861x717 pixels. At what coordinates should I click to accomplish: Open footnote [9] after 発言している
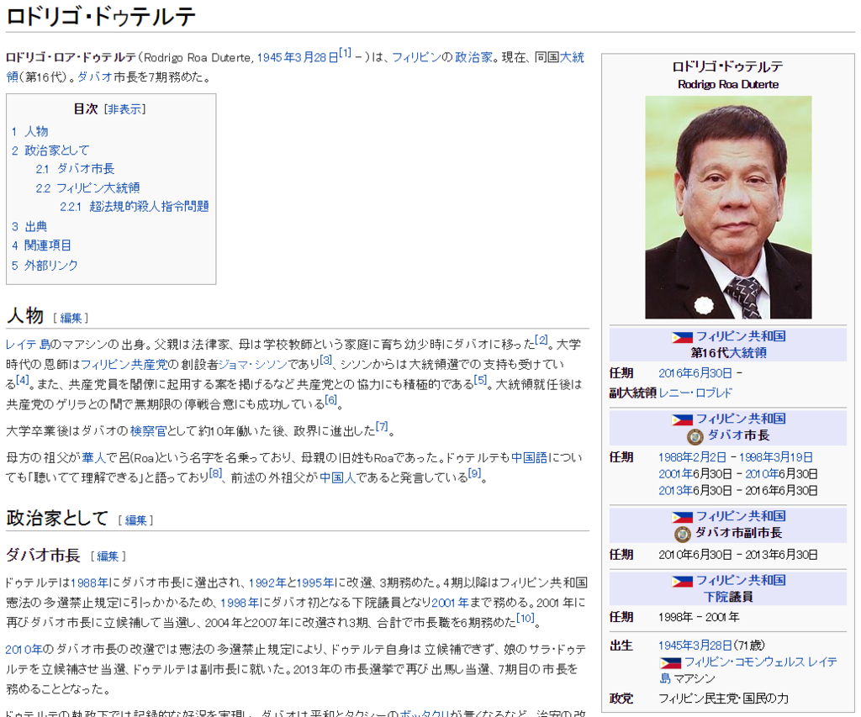coord(474,472)
